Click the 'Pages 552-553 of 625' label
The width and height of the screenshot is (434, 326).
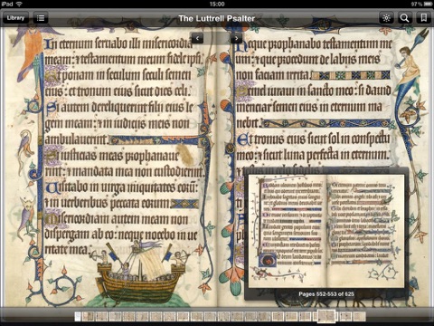click(326, 294)
